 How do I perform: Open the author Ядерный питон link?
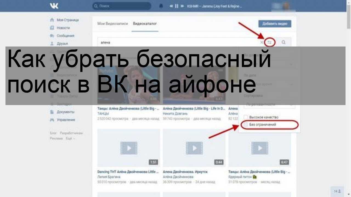pyautogui.click(x=240, y=177)
